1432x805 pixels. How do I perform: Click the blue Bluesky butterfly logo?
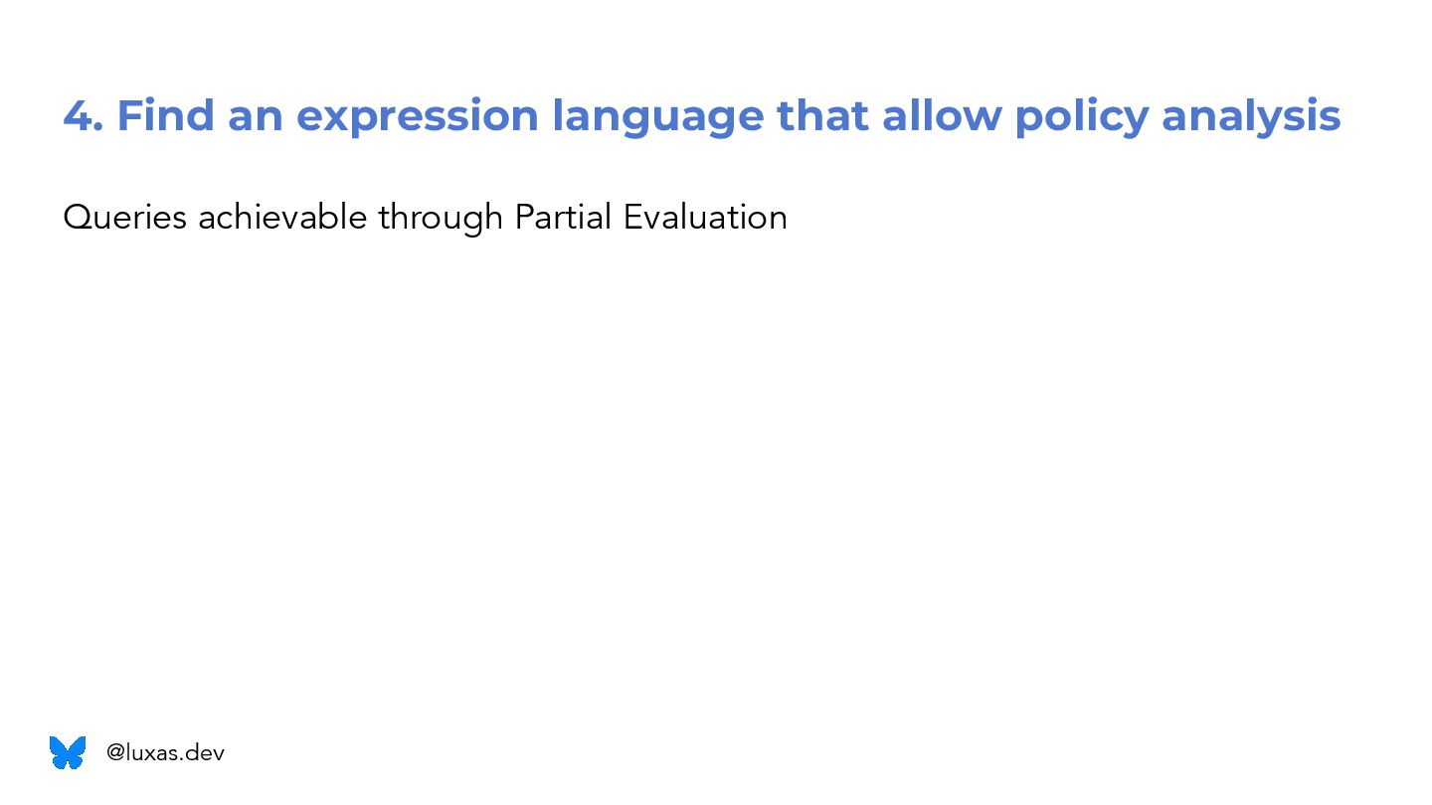tap(68, 752)
